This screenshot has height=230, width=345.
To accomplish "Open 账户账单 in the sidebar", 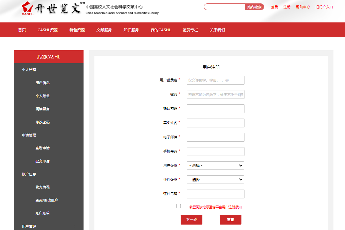I will (x=42, y=213).
